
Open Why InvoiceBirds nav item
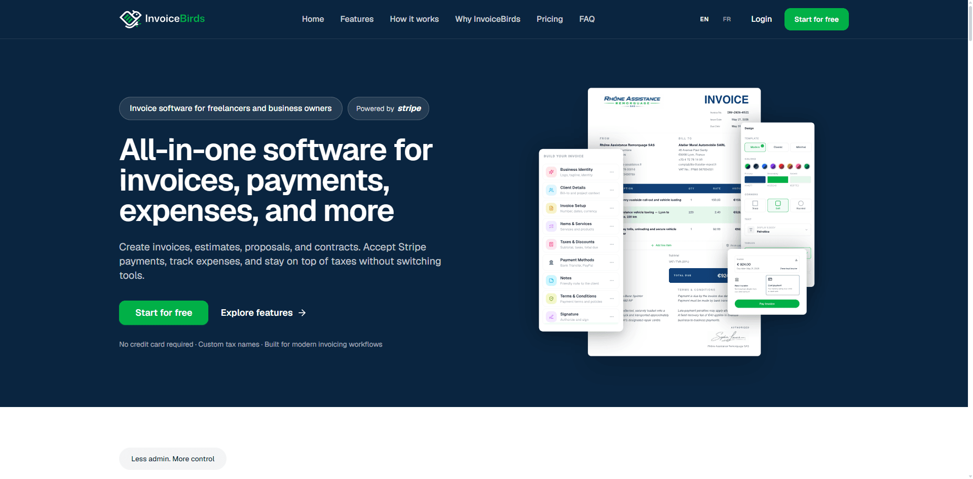[488, 19]
